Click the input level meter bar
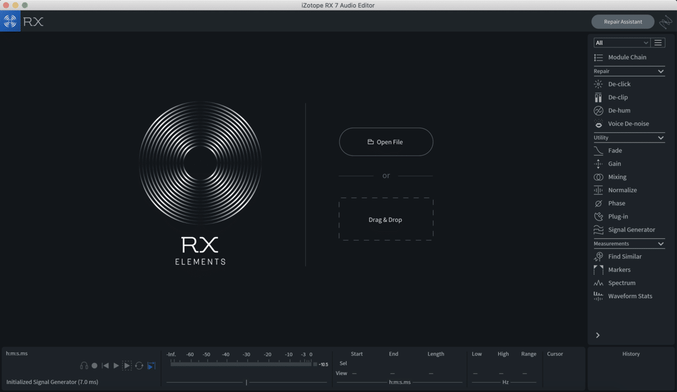This screenshot has width=677, height=392. pyautogui.click(x=241, y=364)
